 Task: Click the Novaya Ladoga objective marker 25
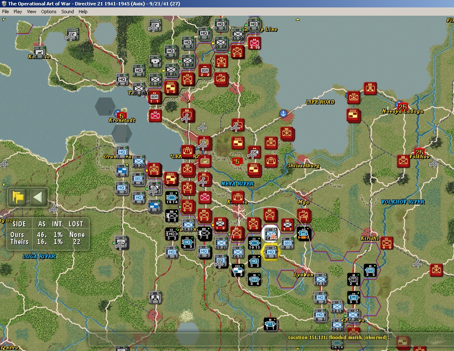402,107
